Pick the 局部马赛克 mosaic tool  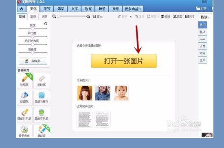(x=42, y=98)
